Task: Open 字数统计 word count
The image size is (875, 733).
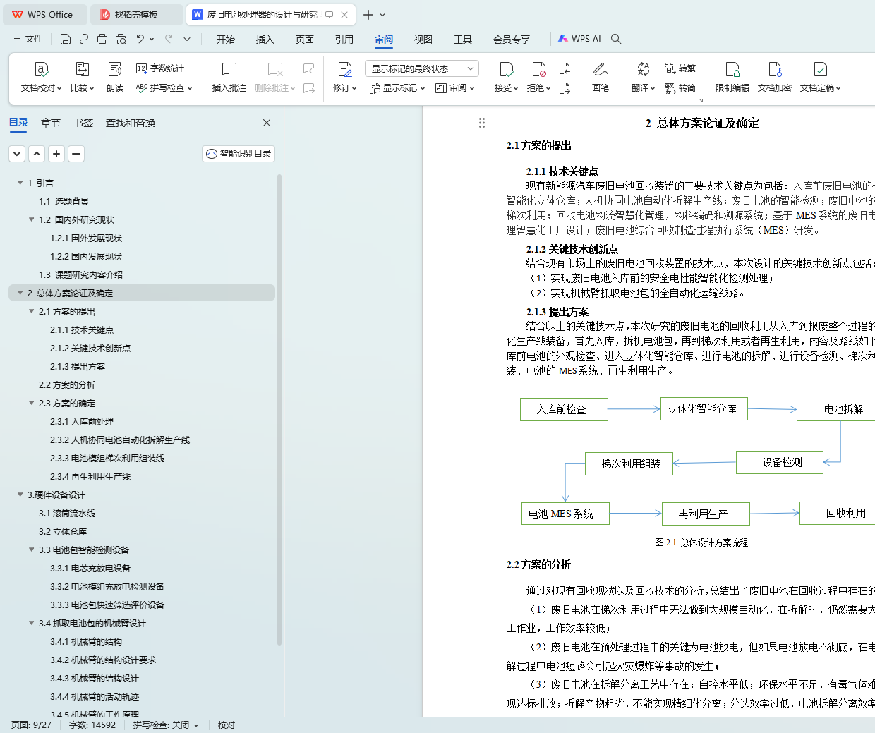Action: (x=160, y=68)
